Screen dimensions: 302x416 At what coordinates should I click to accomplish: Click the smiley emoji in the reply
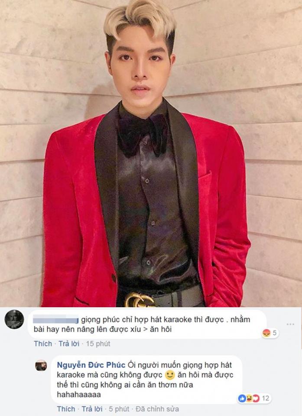(170, 375)
